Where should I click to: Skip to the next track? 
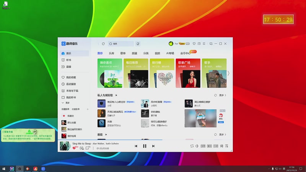tap(153, 146)
